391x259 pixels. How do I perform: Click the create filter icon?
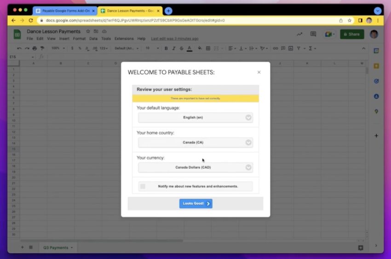299,48
